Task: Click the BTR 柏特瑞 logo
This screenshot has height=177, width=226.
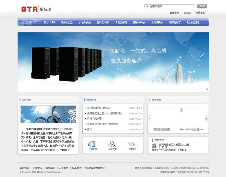Action: (x=36, y=9)
